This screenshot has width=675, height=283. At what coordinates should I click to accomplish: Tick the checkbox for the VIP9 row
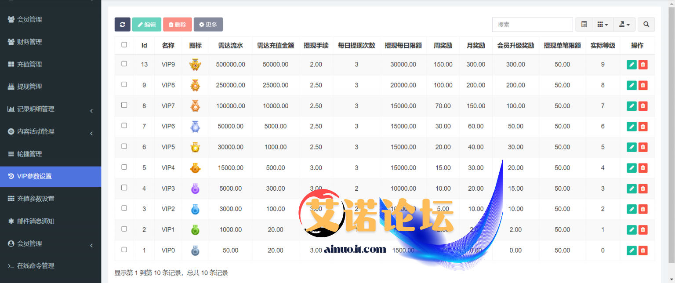click(124, 64)
